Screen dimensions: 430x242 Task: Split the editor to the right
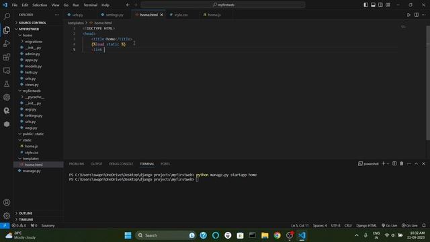417,15
